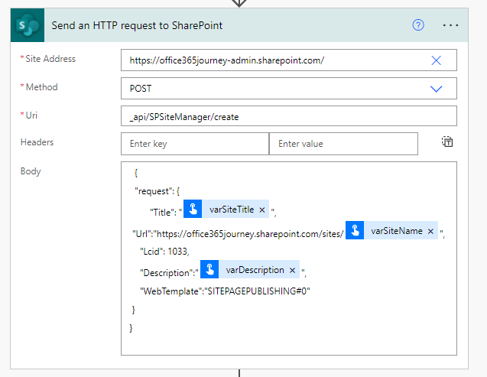Select the POST method field
487x377 pixels.
click(289, 89)
